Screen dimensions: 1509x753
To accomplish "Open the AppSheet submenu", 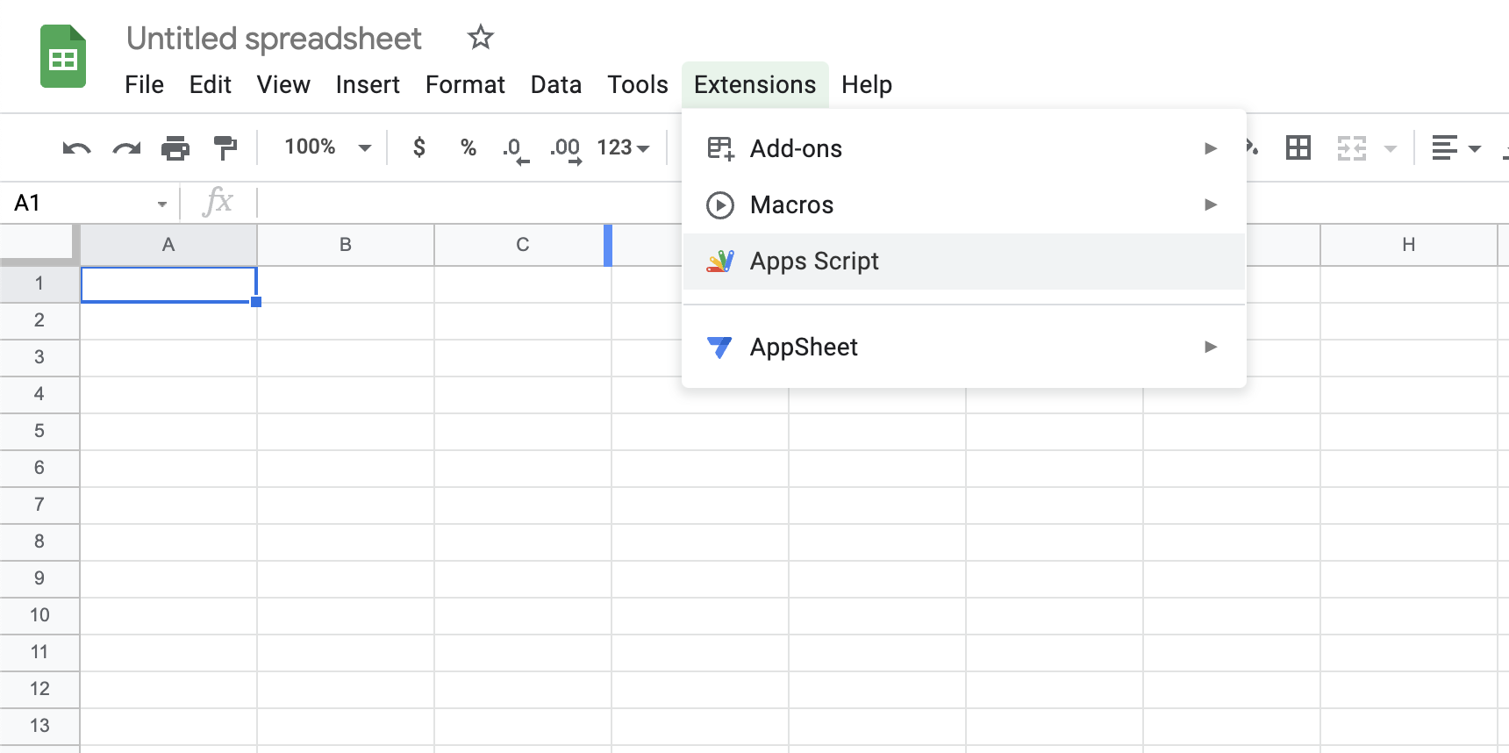I will 962,347.
